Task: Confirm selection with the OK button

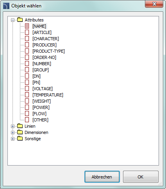Action: click(x=141, y=177)
